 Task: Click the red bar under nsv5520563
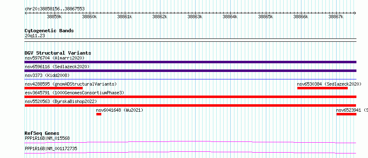190,105
